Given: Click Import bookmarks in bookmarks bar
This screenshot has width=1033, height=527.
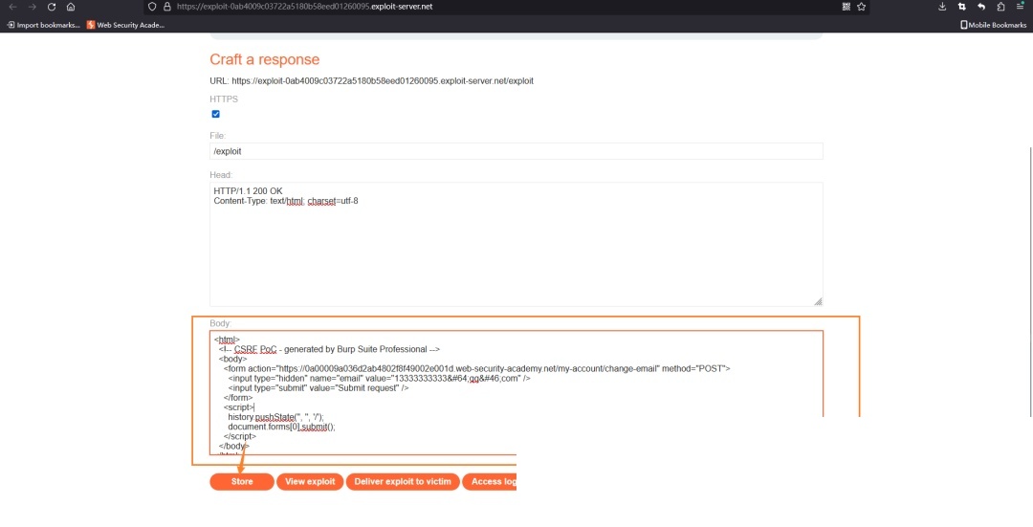Looking at the screenshot, I should (43, 25).
